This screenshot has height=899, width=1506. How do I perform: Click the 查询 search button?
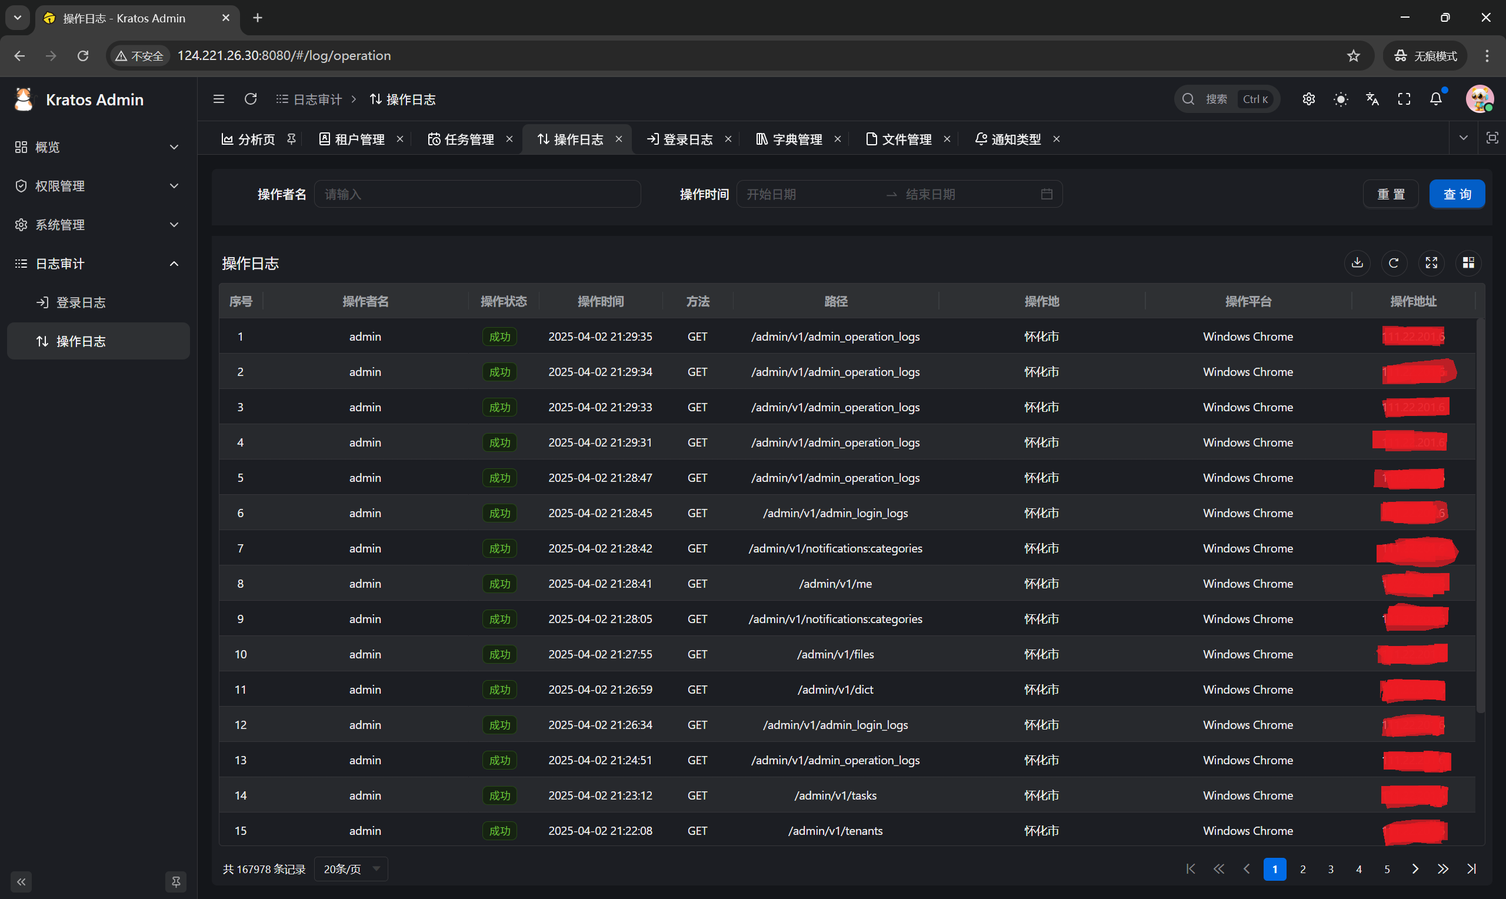click(1457, 194)
